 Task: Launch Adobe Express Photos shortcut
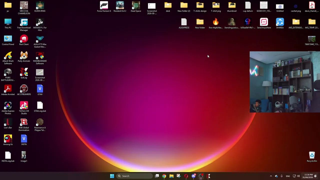coord(8,108)
